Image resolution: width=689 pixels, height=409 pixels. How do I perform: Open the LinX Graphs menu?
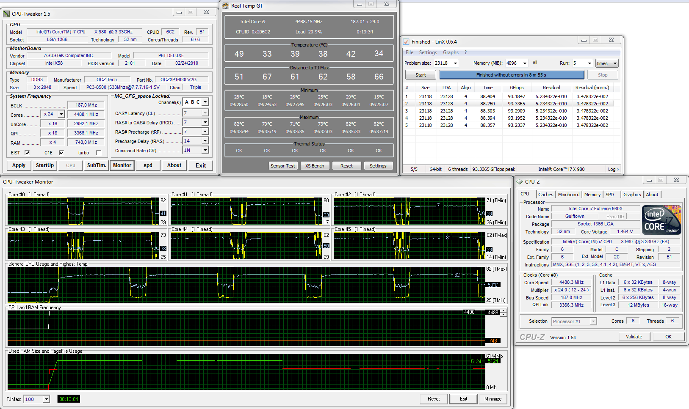(451, 52)
